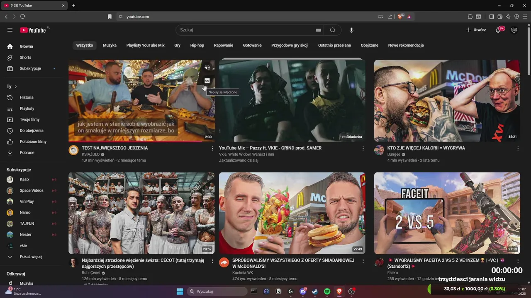This screenshot has width=531, height=298.
Task: Open YouTube notifications bell
Action: coord(499,30)
